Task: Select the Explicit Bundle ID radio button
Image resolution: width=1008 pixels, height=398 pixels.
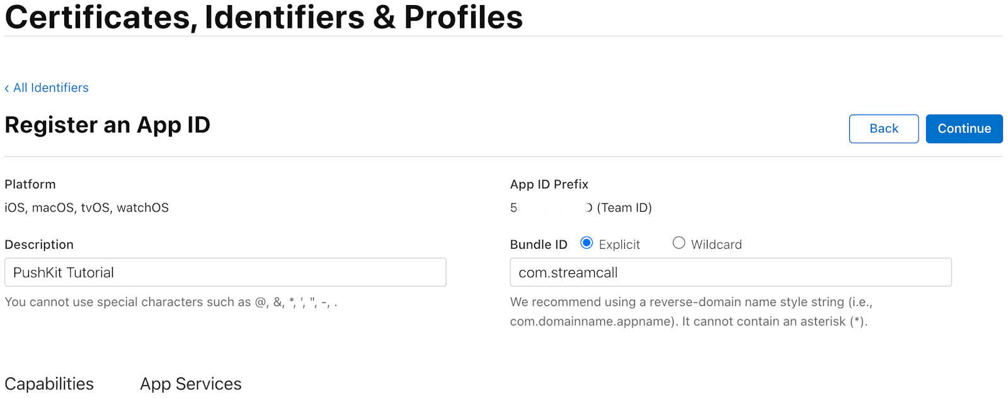Action: tap(587, 243)
